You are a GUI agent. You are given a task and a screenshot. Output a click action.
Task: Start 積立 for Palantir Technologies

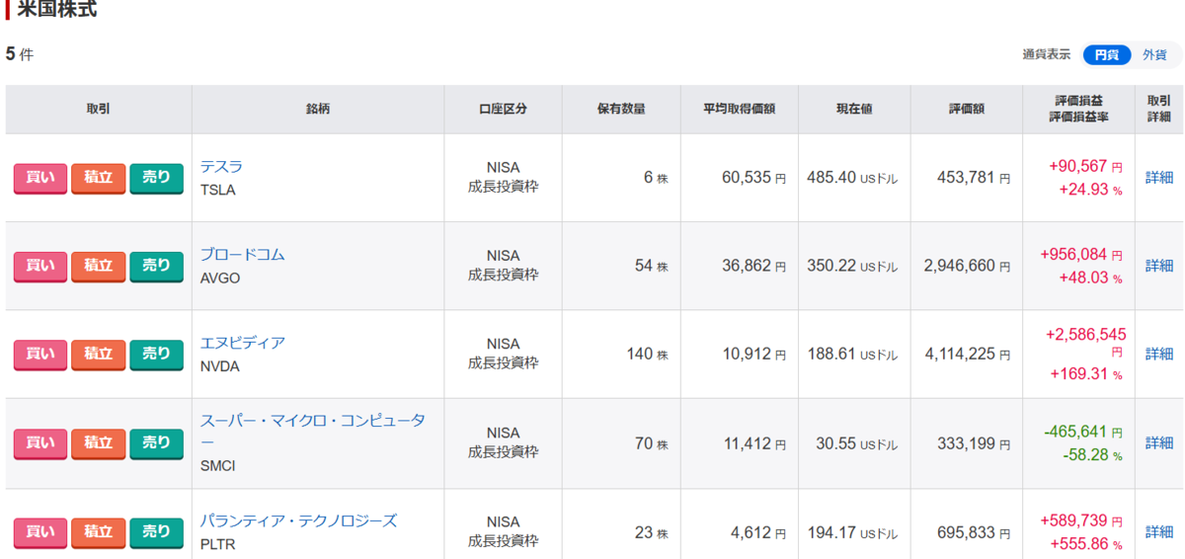98,532
